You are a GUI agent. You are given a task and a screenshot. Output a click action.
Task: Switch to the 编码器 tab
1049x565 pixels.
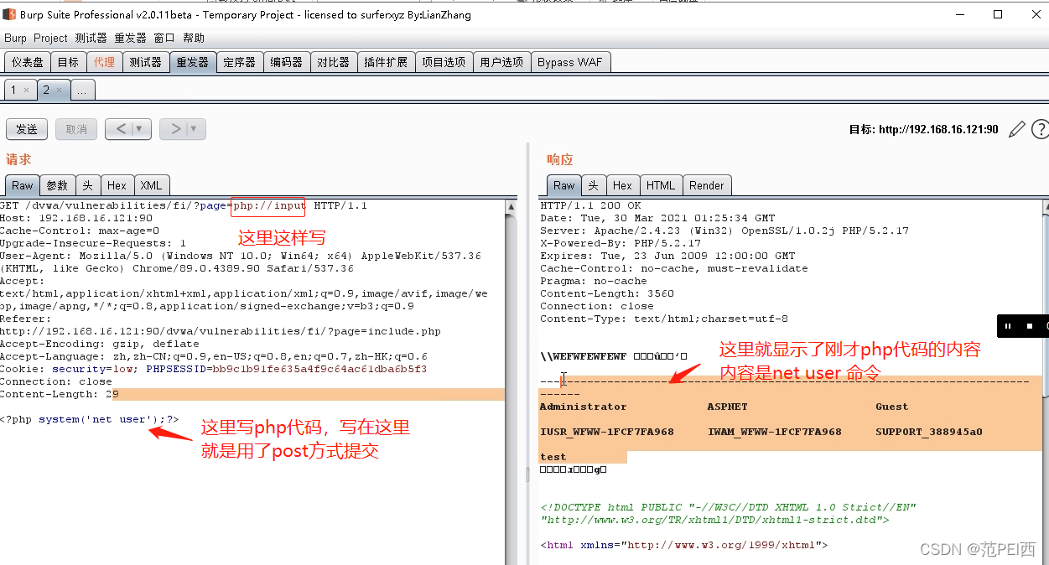(x=286, y=62)
